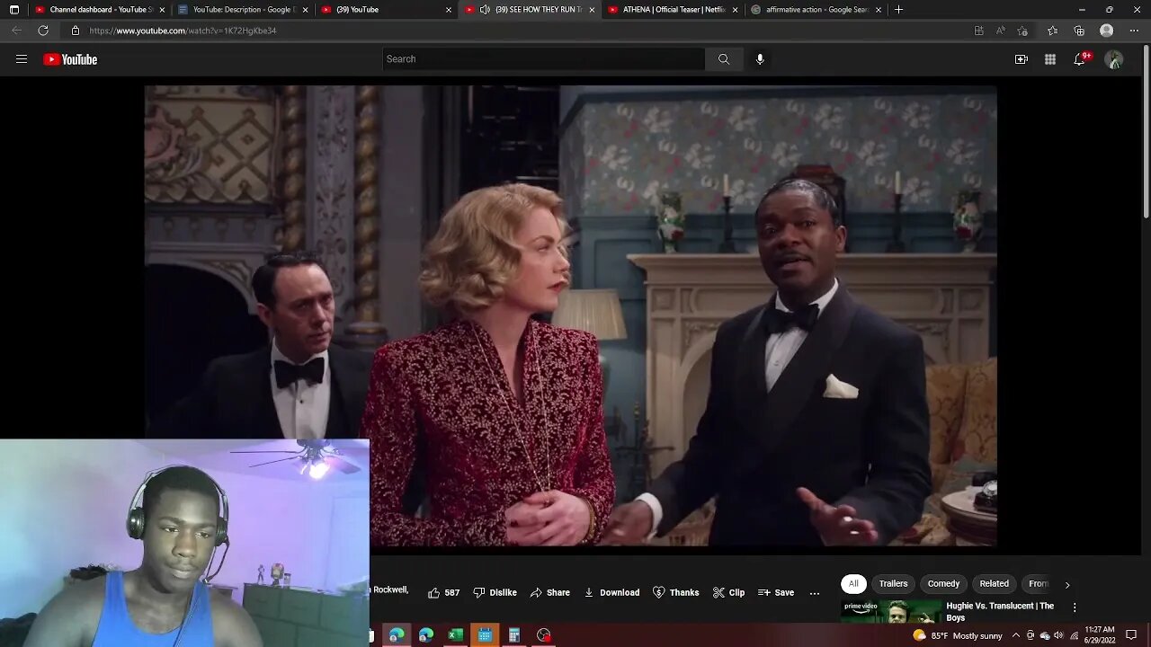Open options for Hughie Vs. Translucent video

point(1074,607)
